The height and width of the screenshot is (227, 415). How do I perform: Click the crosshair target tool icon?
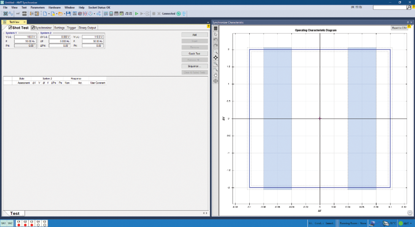coord(215,81)
